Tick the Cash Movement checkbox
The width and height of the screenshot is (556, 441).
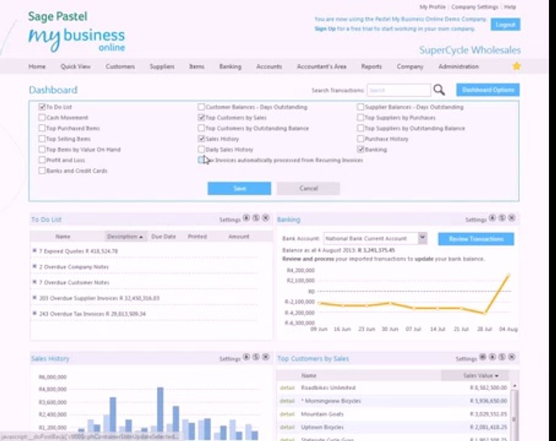42,118
